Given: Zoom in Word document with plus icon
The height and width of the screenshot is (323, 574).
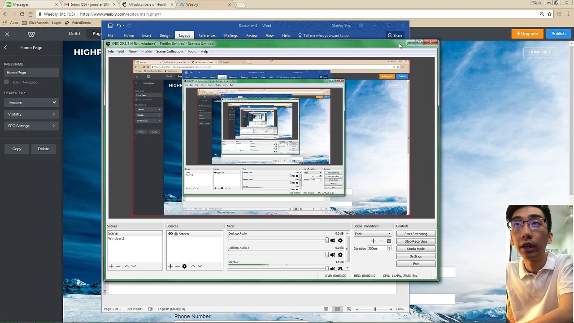Looking at the screenshot, I should [x=391, y=309].
